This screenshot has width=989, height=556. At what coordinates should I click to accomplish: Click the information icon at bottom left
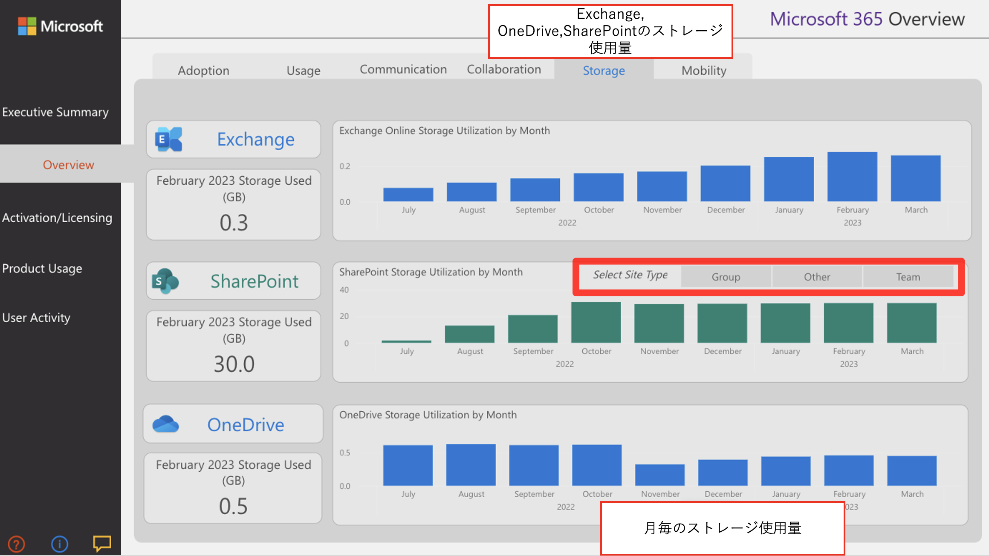[59, 544]
